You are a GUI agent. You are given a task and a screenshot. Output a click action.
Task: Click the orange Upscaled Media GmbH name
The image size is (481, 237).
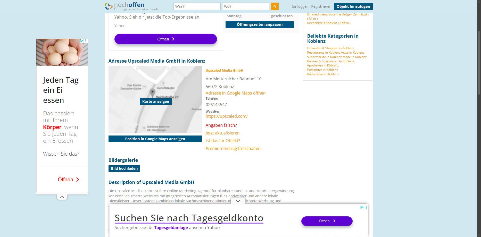coord(224,70)
